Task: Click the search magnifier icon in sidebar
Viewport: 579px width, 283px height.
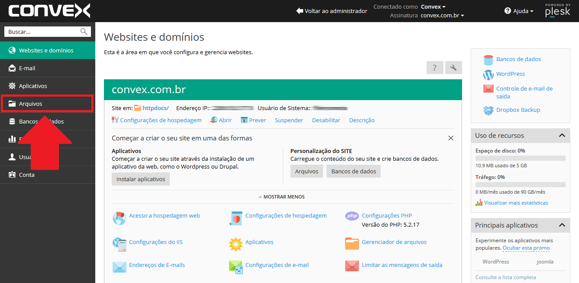Action: pyautogui.click(x=84, y=32)
